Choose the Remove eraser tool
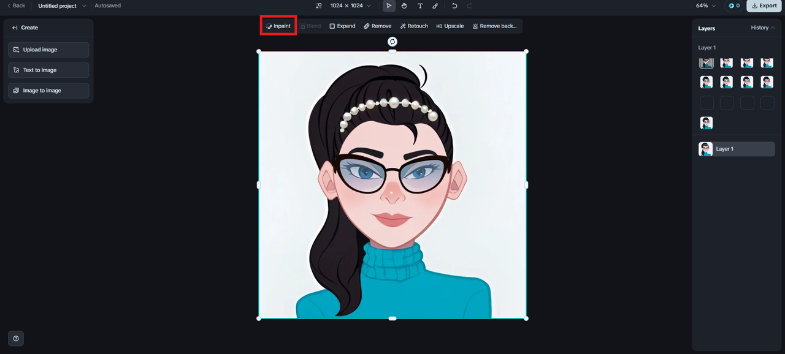This screenshot has height=354, width=785. (377, 26)
